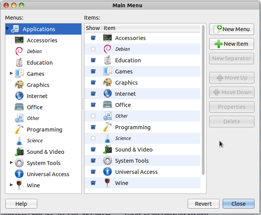Collapse the Applications tree node
This screenshot has width=261, height=215.
(7, 29)
